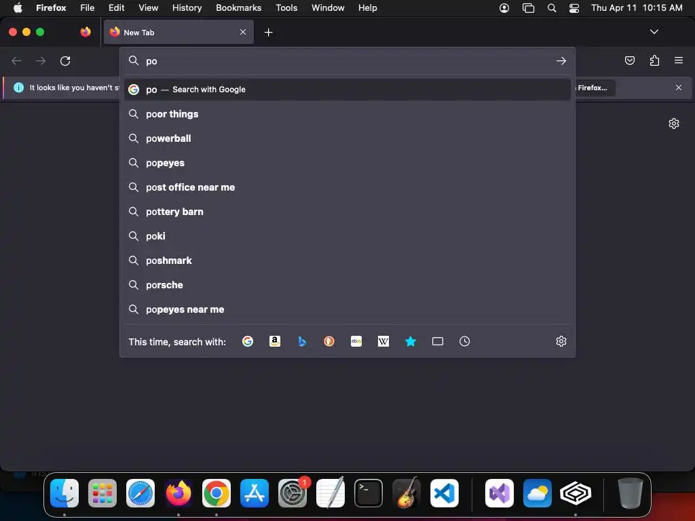
Task: Open System Settings from the Dock
Action: 293,493
